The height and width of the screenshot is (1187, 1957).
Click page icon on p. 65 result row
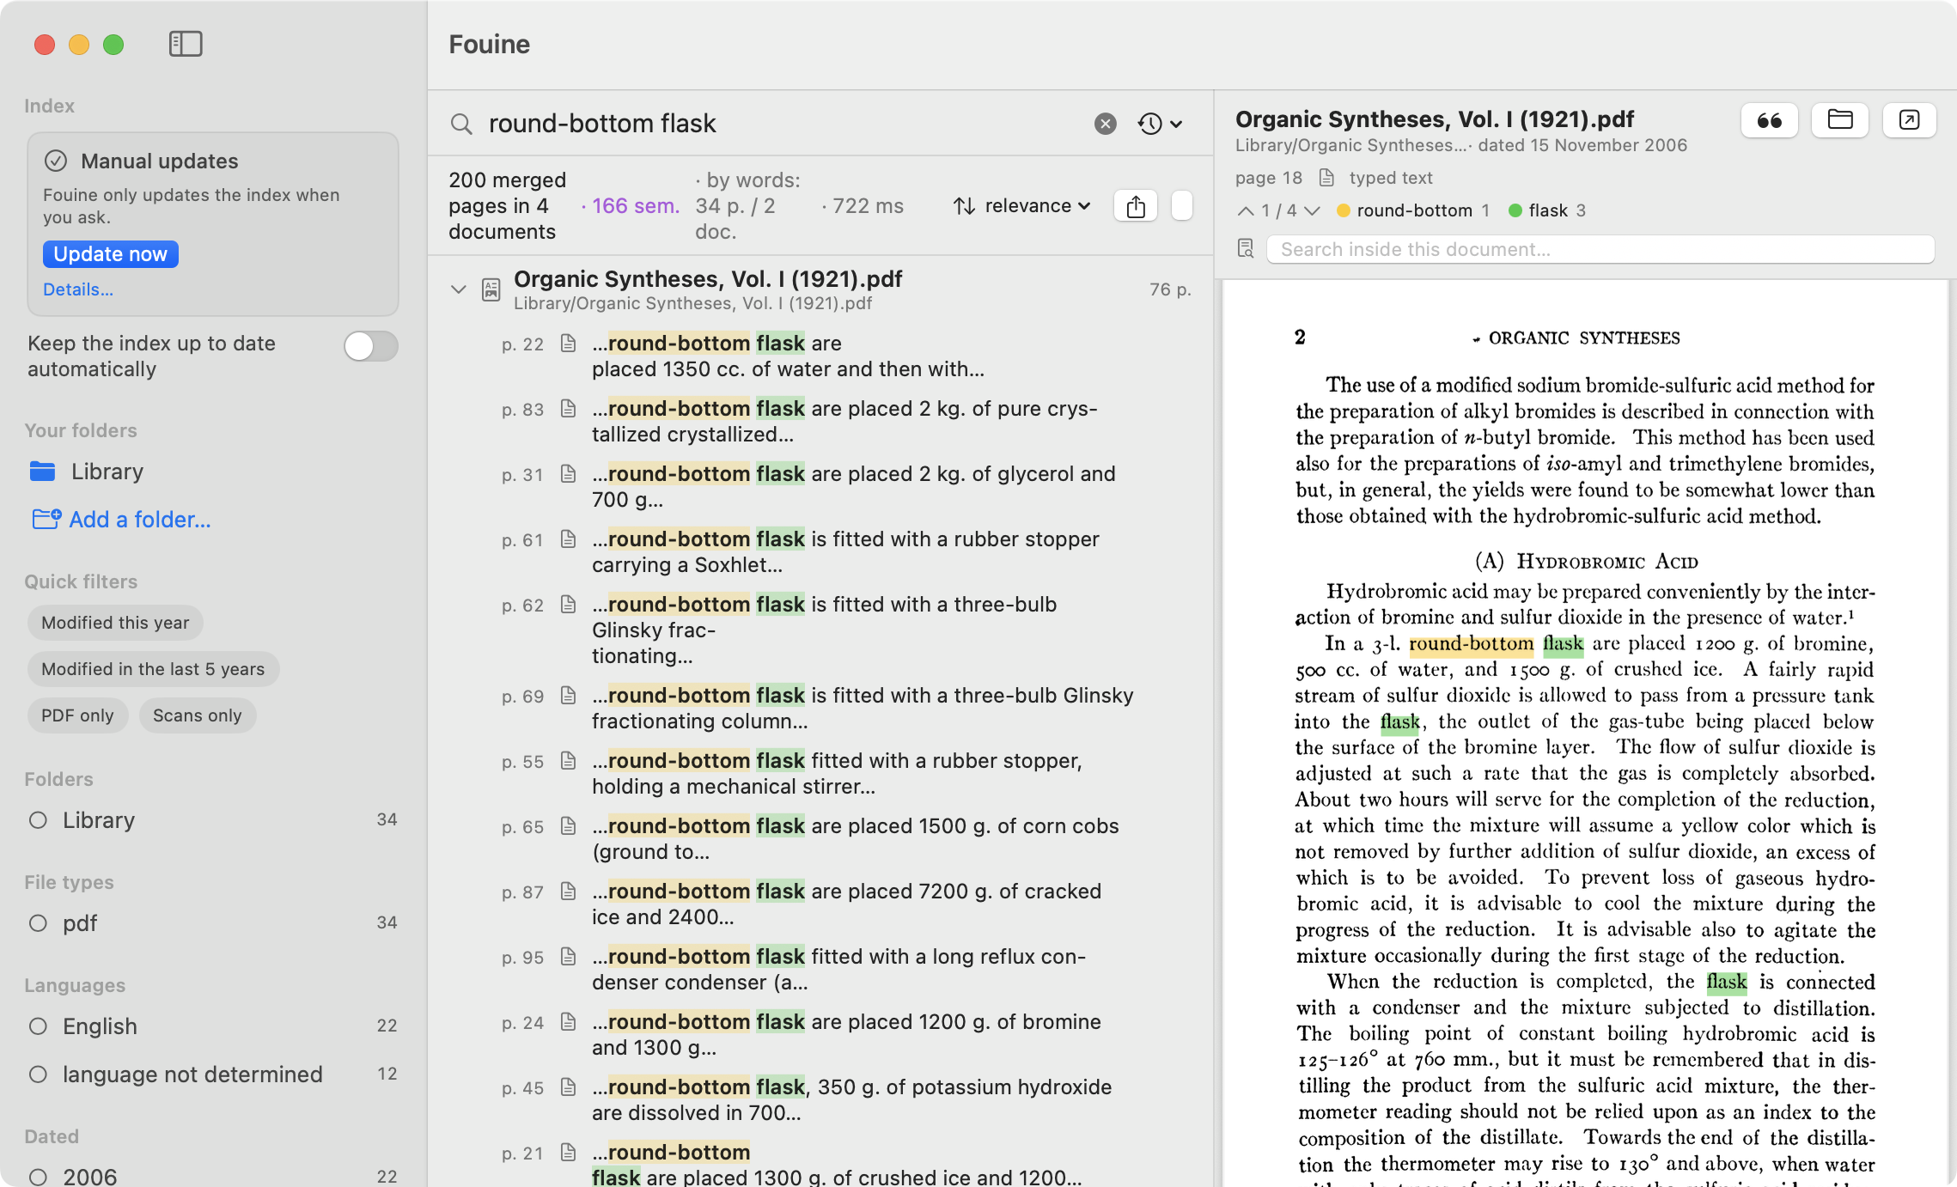[x=568, y=826]
